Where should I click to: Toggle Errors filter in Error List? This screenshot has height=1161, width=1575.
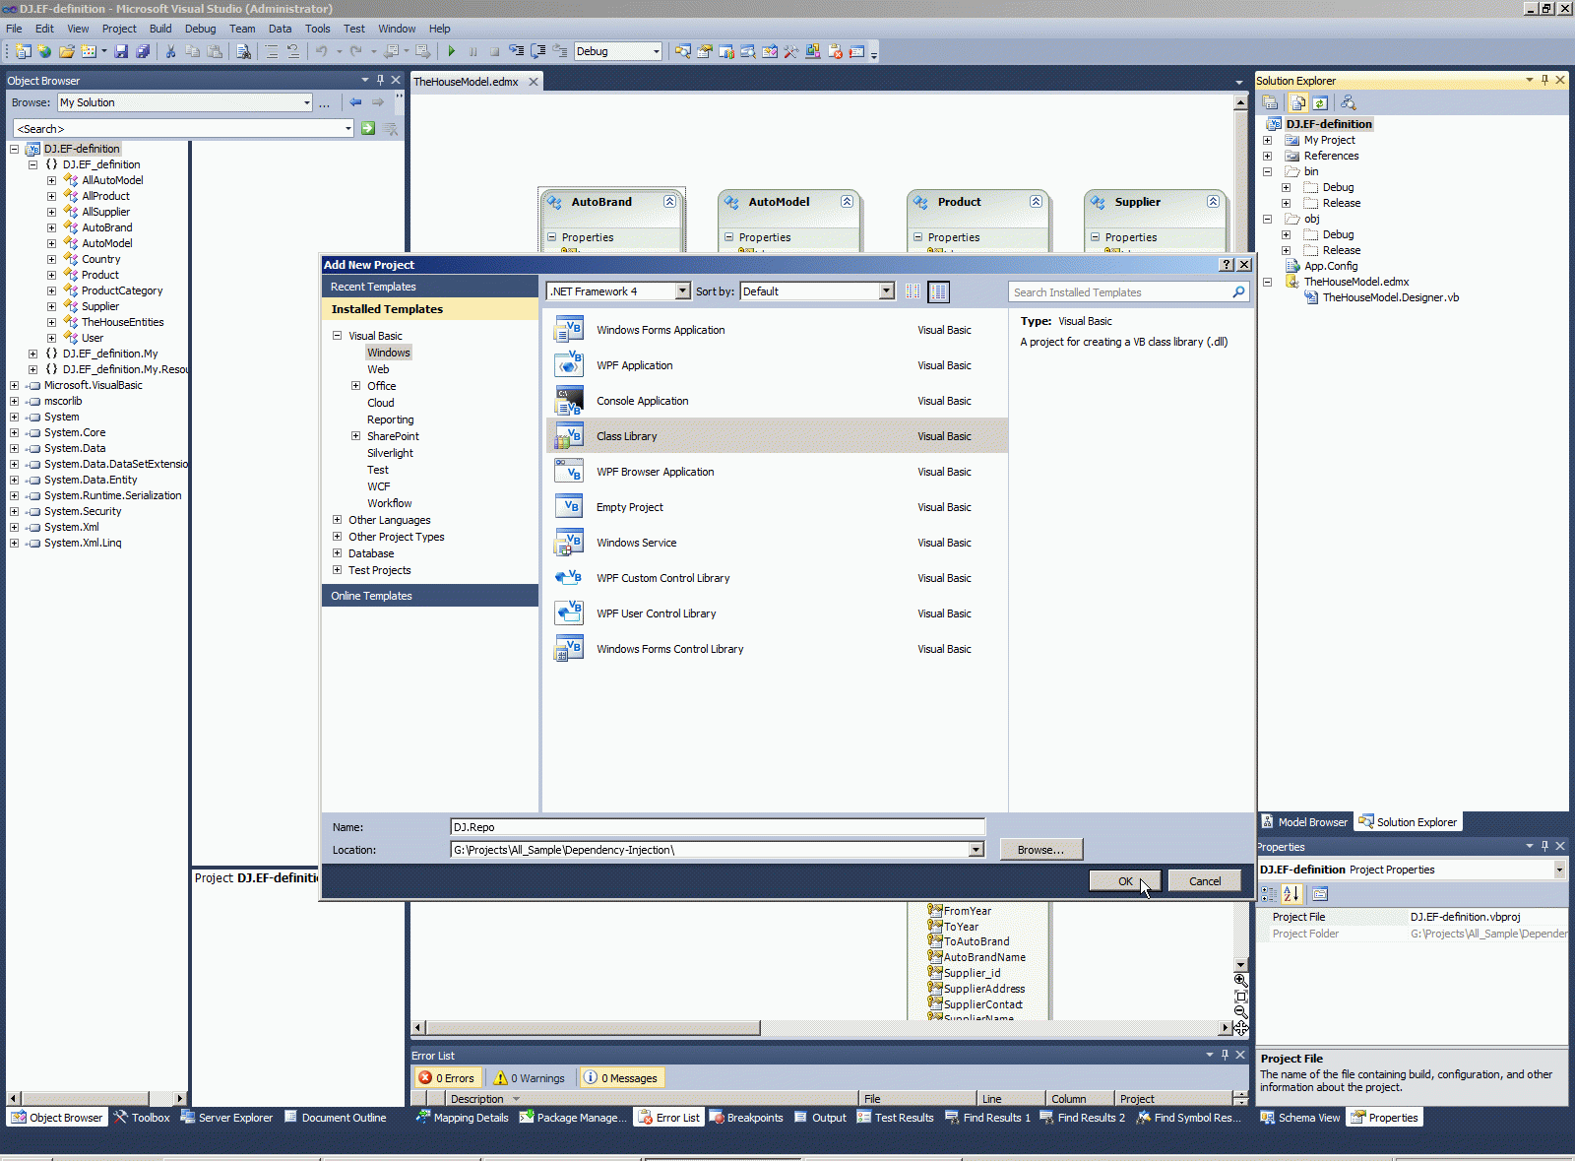[x=446, y=1078]
